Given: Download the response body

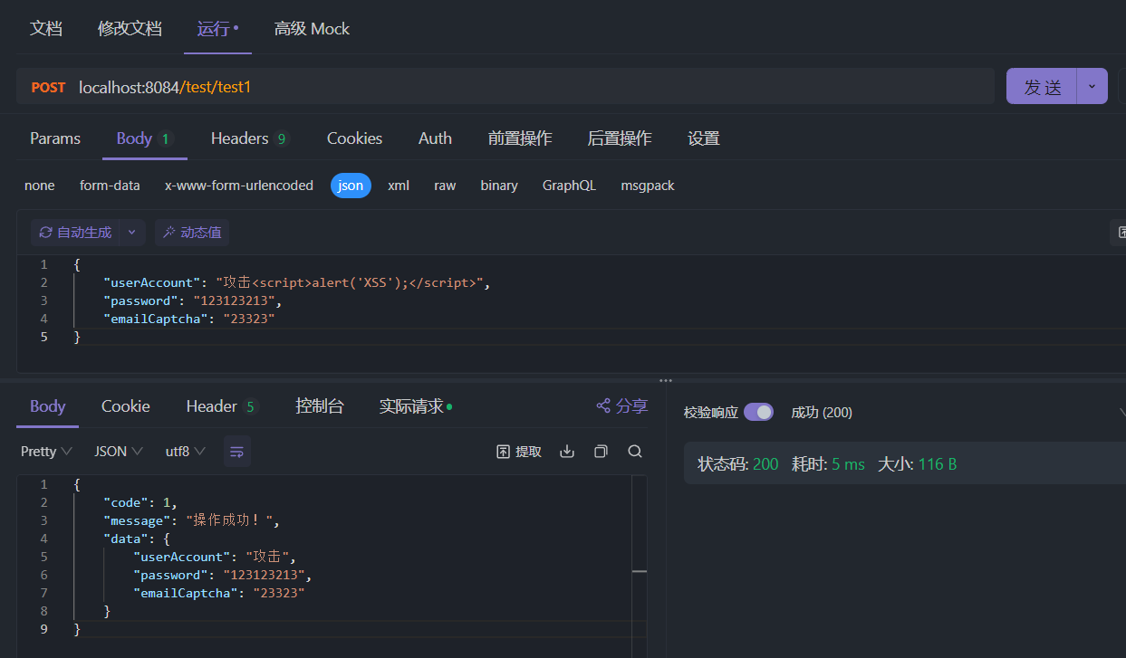Looking at the screenshot, I should coord(567,452).
